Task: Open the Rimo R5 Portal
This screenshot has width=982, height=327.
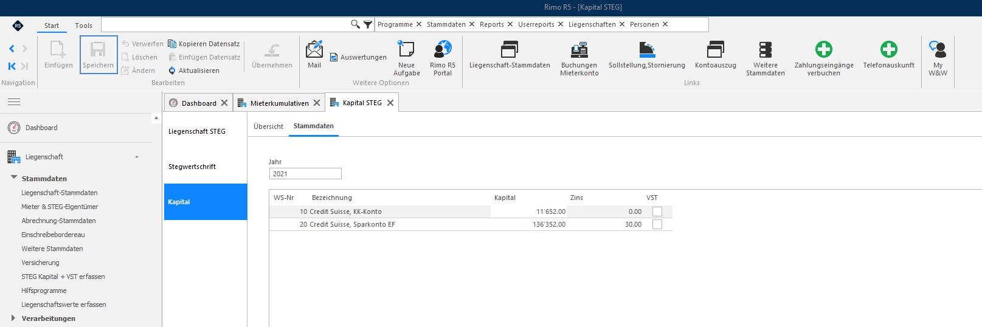Action: pyautogui.click(x=443, y=58)
